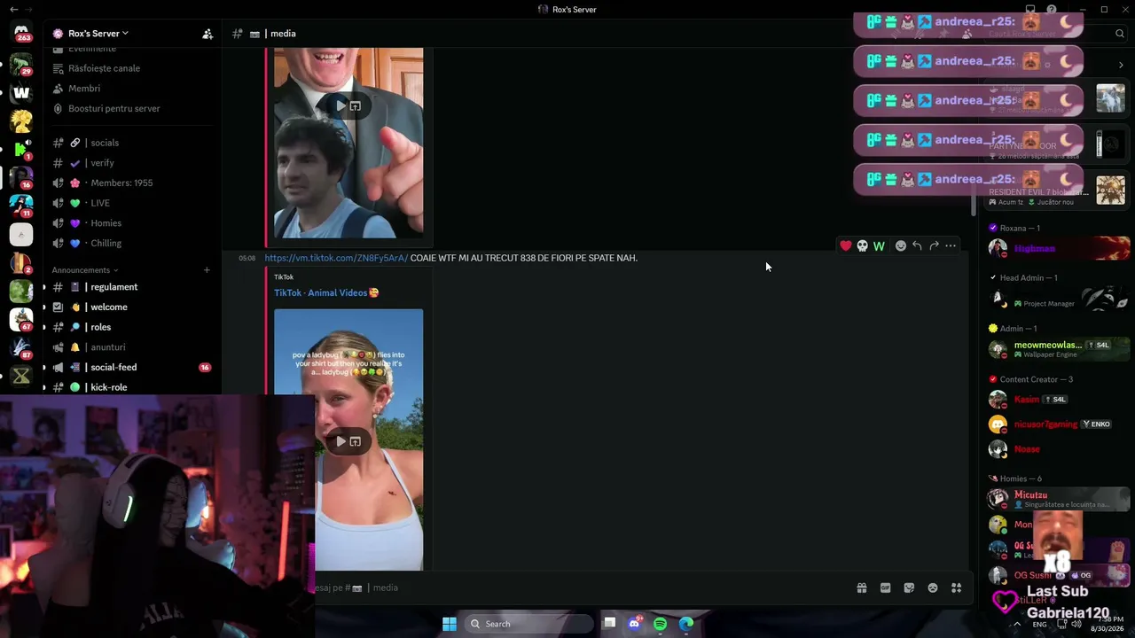Open the sticker picker

click(909, 587)
